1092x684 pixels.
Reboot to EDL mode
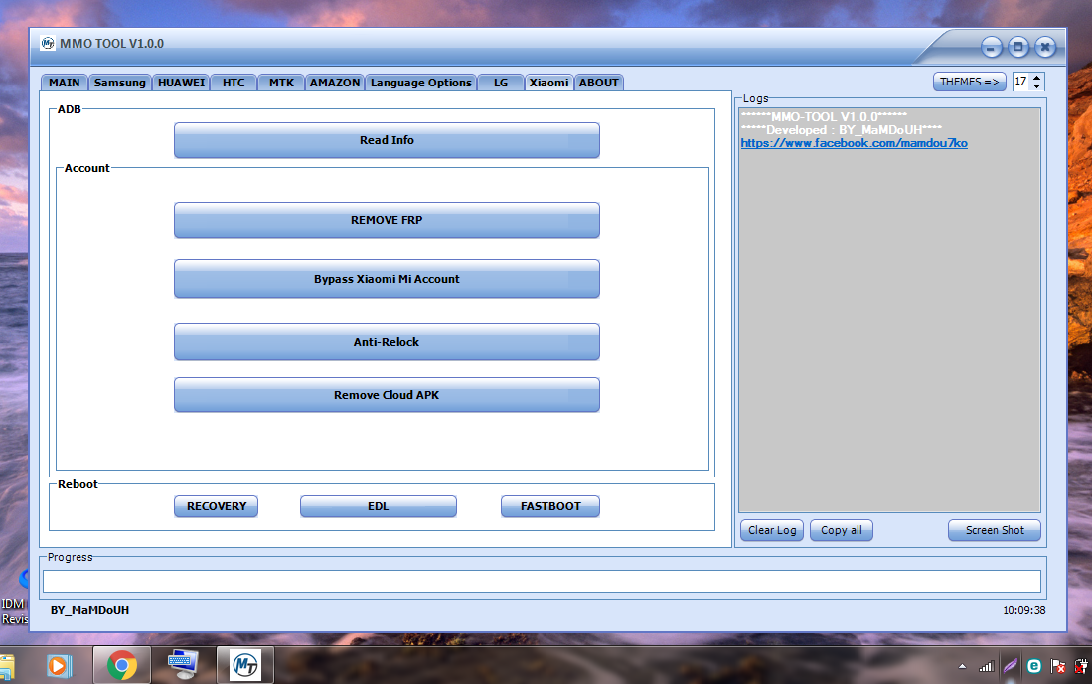(x=379, y=506)
